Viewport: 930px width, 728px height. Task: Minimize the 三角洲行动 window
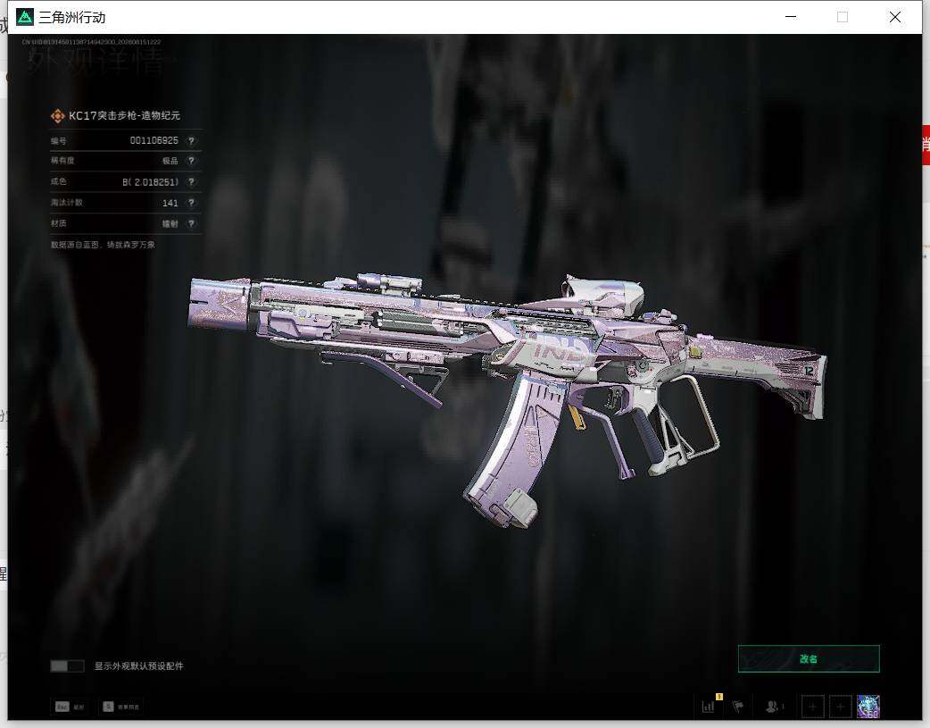coord(791,17)
